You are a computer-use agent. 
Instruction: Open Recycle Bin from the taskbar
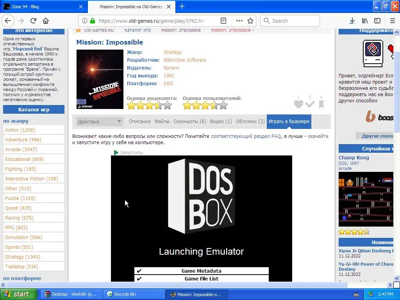pos(134,294)
